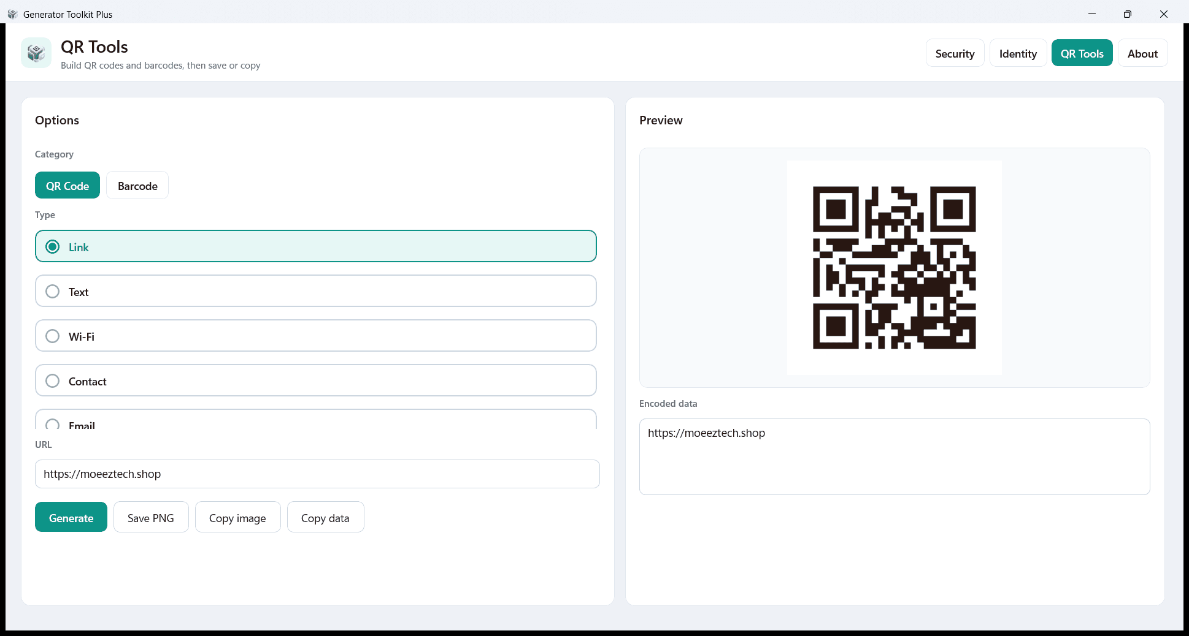Click the Copy data button
This screenshot has height=636, width=1189.
325,517
